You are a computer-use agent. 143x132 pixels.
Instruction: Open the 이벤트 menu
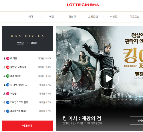coord(114,17)
